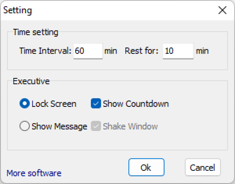Click the min label after Time Interval
Viewport: 235px width, 184px height.
pos(111,51)
